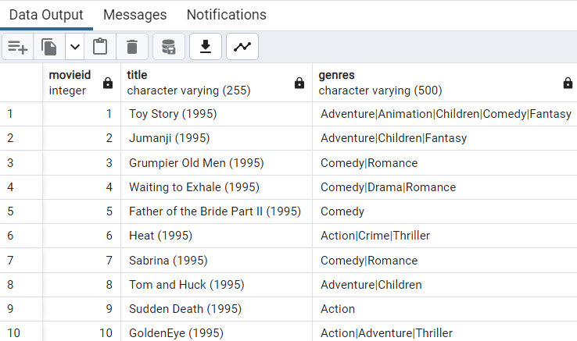
Task: Switch to the Messages tab
Action: (x=134, y=15)
